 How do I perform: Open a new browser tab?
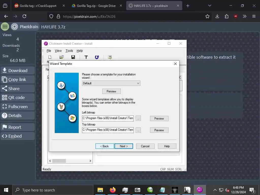188,6
